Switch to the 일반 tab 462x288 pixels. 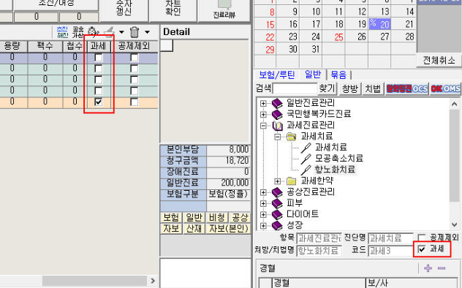[x=313, y=75]
